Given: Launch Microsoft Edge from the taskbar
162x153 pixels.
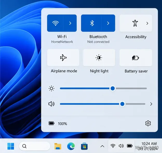Looking at the screenshot, I should tap(71, 146).
